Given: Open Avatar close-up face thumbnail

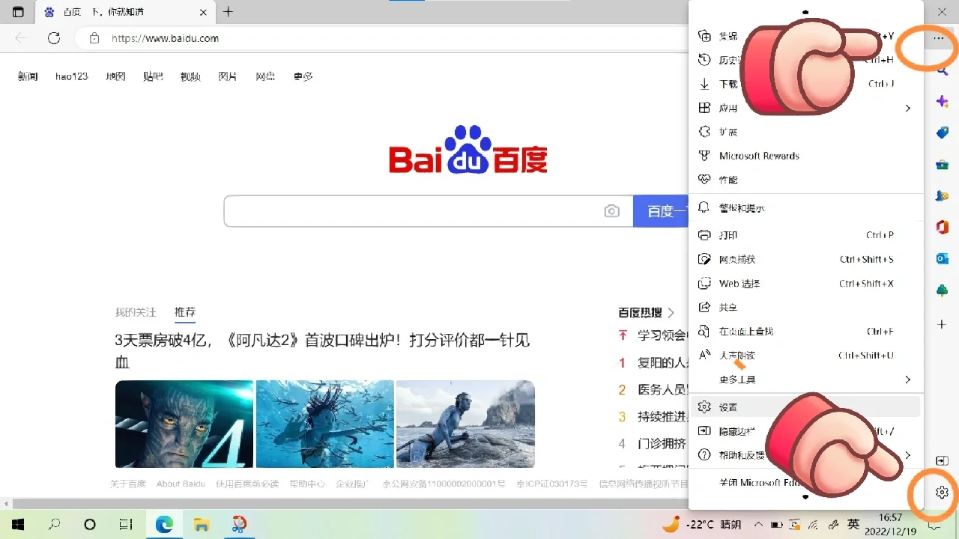Looking at the screenshot, I should click(184, 424).
